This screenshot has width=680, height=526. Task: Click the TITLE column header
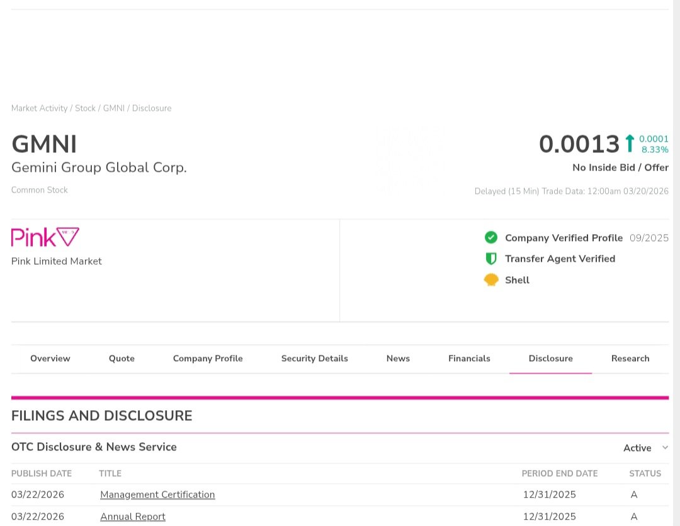click(110, 474)
